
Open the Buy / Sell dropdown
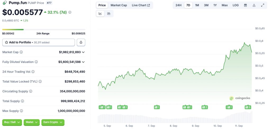[x=12, y=122]
